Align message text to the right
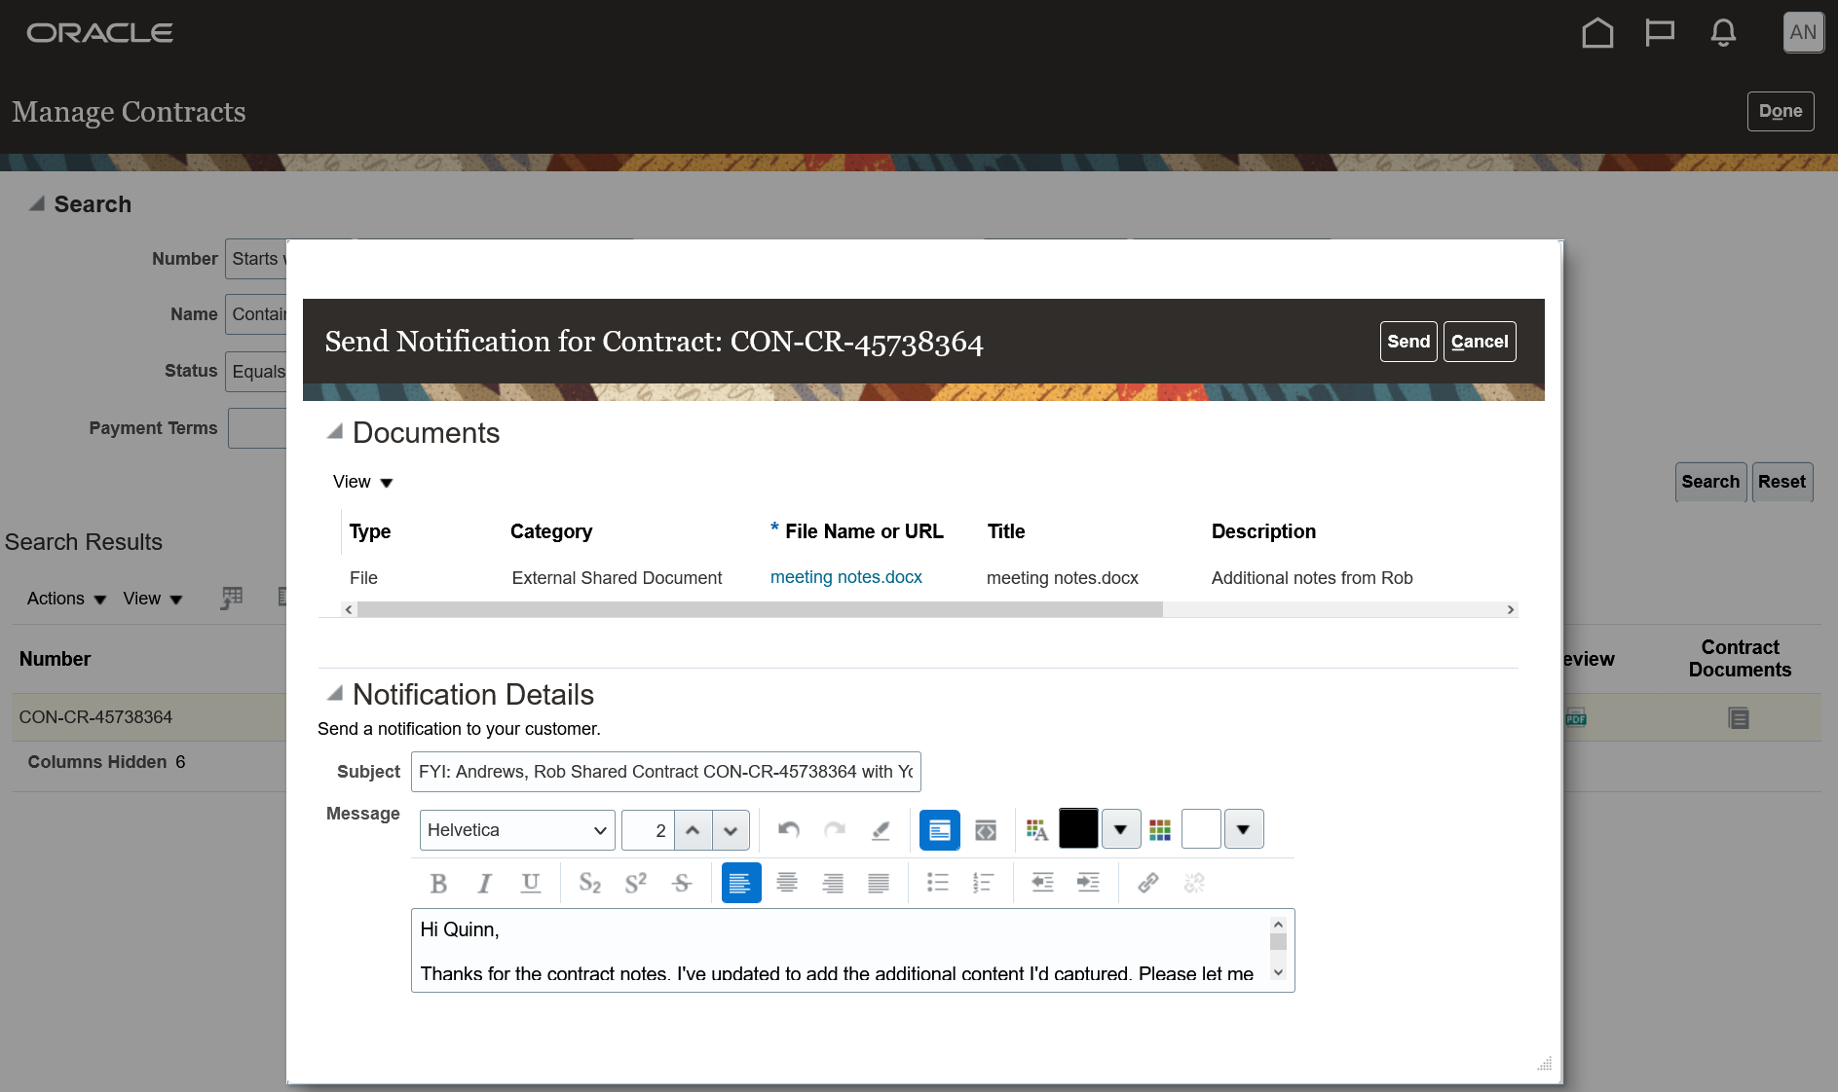Screen dimensions: 1838x1092 [833, 883]
